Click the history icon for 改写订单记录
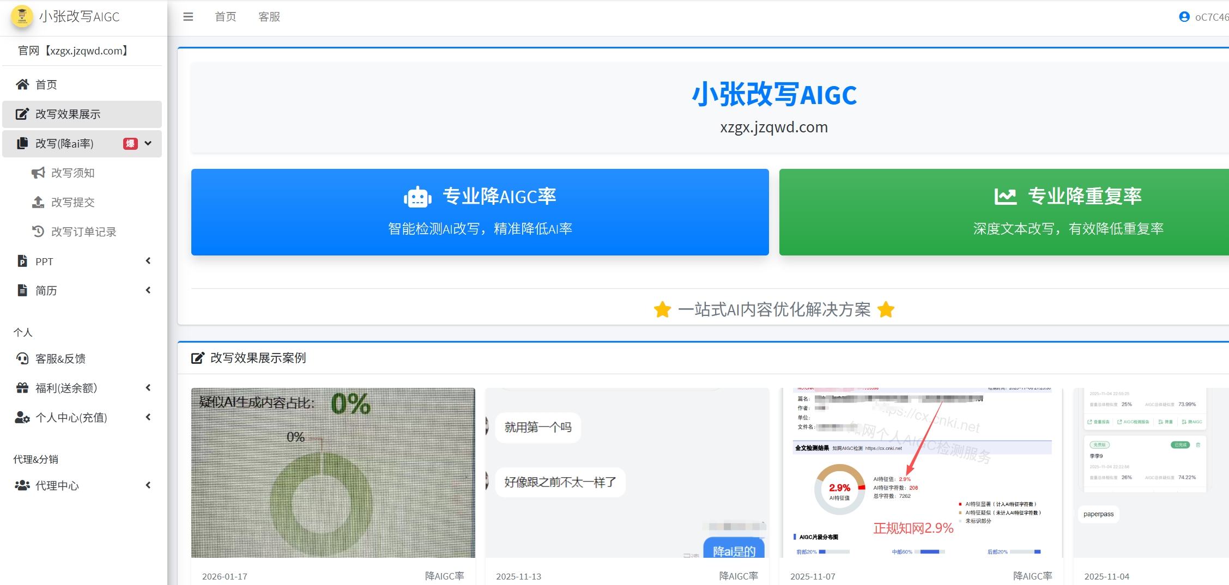1229x585 pixels. click(37, 231)
